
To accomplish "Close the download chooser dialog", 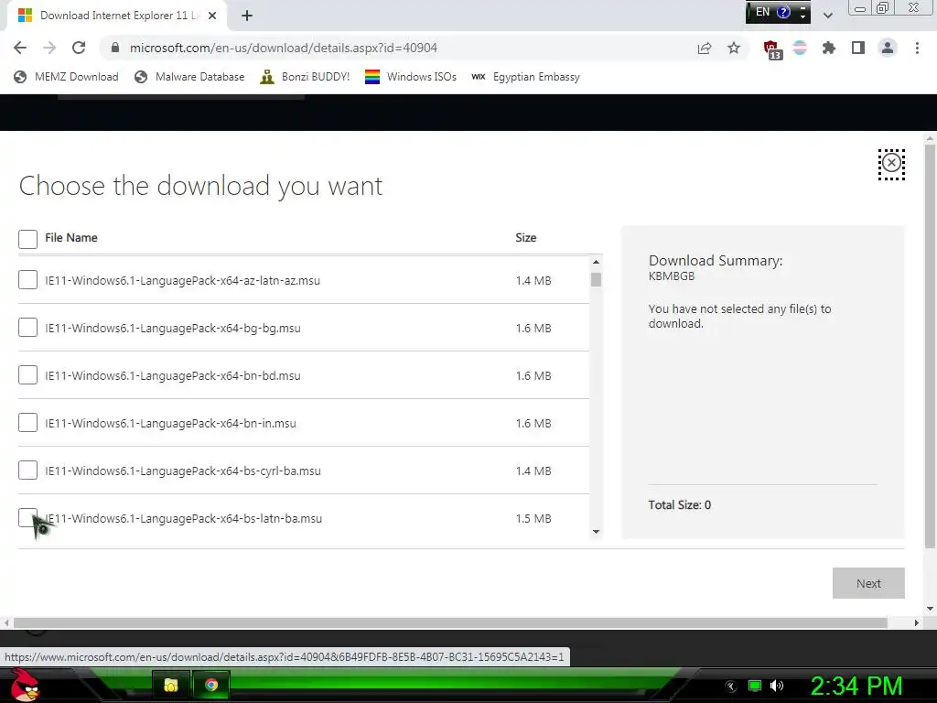I will pos(891,163).
